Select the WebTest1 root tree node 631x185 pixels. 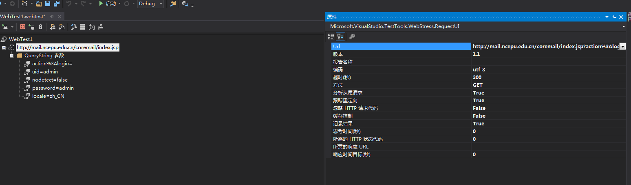click(20, 39)
